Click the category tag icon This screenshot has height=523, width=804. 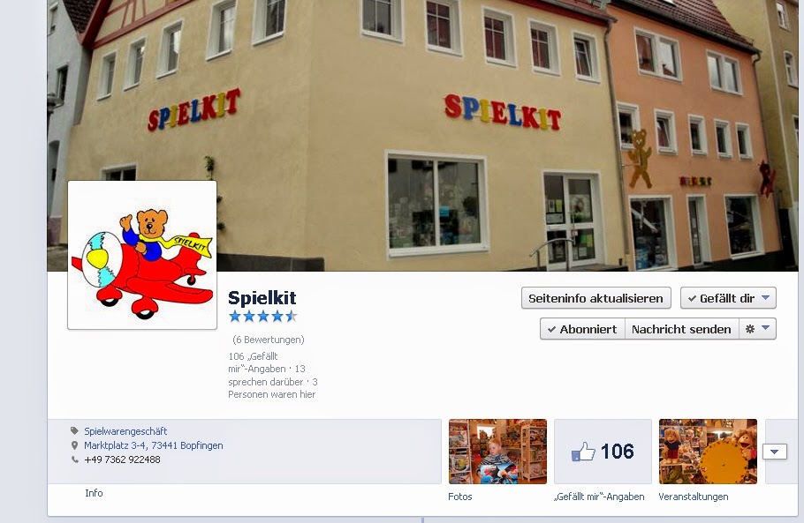pyautogui.click(x=75, y=431)
